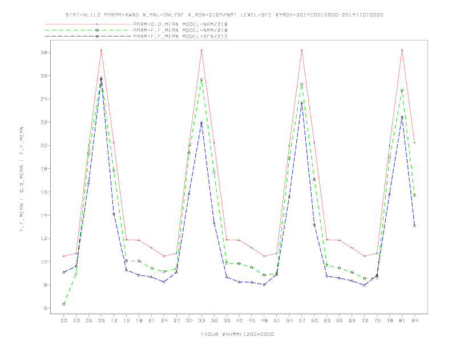Click blue triangle peak marker at hour 57

(302, 103)
